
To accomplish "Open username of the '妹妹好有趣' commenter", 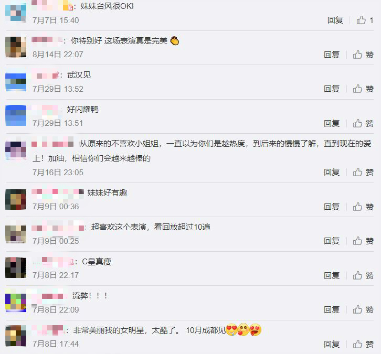I will click(58, 192).
